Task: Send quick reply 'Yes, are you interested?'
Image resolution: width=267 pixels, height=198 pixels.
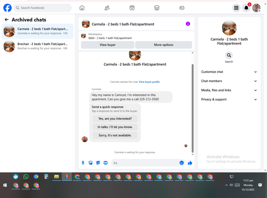Action: click(115, 118)
